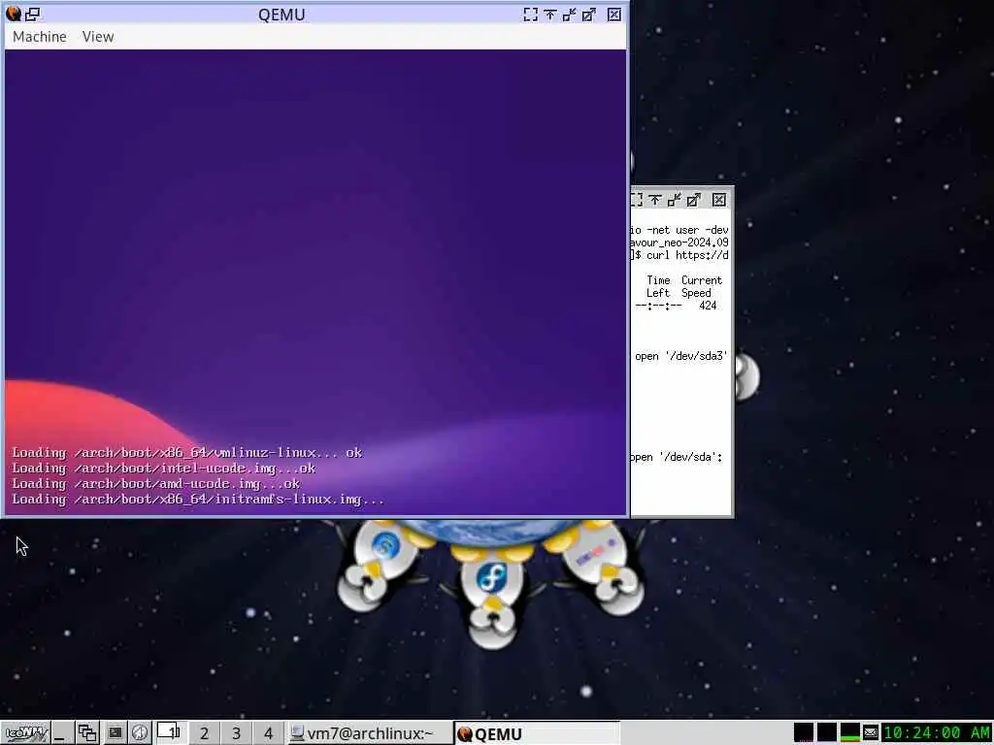Image resolution: width=994 pixels, height=745 pixels.
Task: Open the View menu in QEMU
Action: pos(98,37)
